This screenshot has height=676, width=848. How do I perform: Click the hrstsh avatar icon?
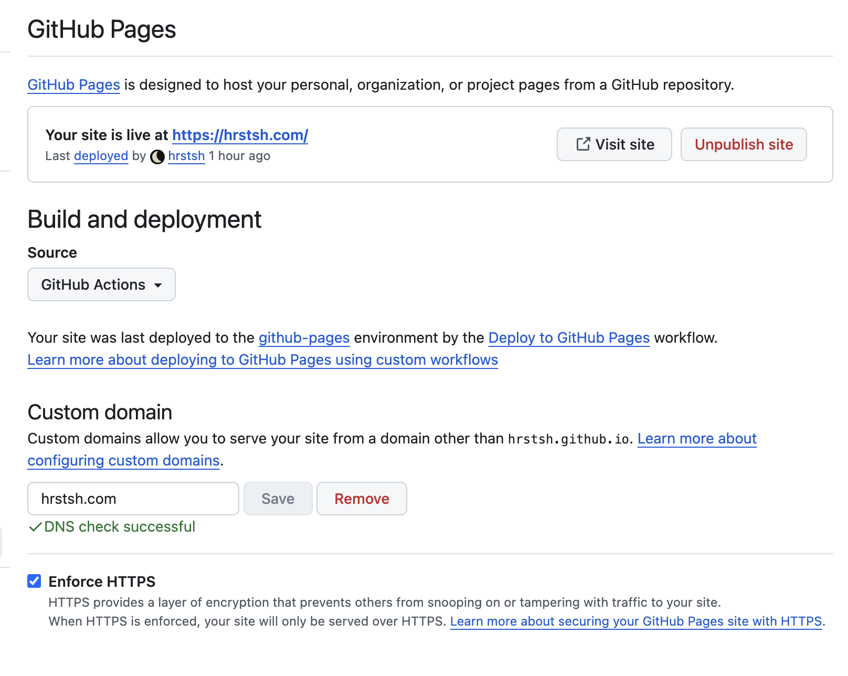(x=158, y=156)
